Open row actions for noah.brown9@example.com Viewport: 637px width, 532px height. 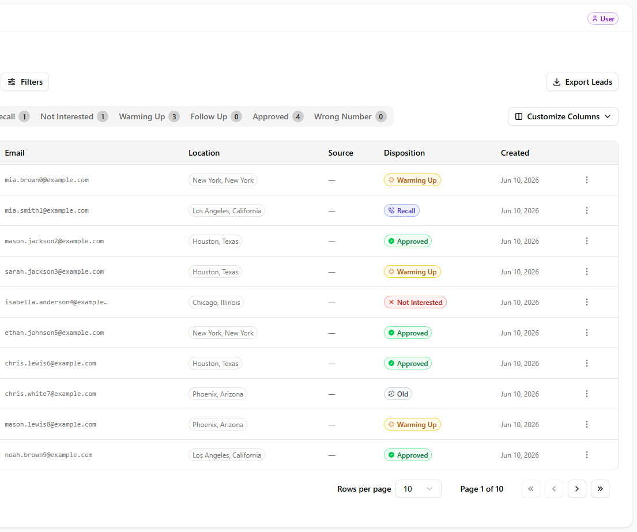[587, 455]
